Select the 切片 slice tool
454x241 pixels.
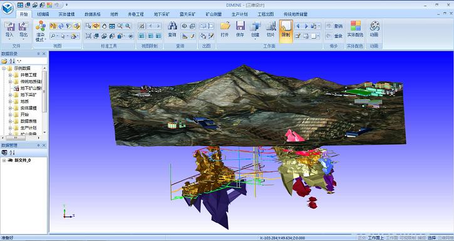(x=271, y=29)
